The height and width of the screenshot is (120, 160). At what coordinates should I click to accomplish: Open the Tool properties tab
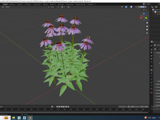click(151, 46)
